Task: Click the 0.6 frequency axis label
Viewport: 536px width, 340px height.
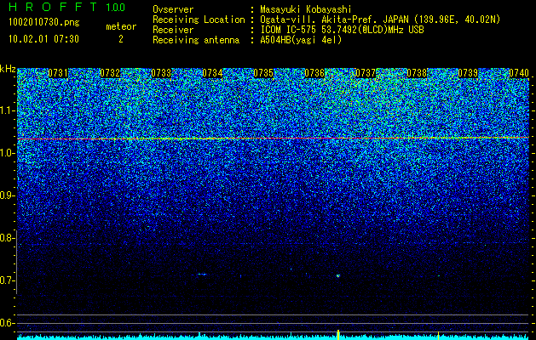Action: coord(7,323)
